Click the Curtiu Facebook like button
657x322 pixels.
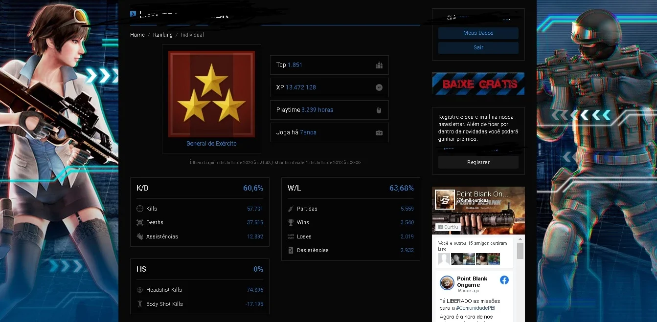click(448, 227)
